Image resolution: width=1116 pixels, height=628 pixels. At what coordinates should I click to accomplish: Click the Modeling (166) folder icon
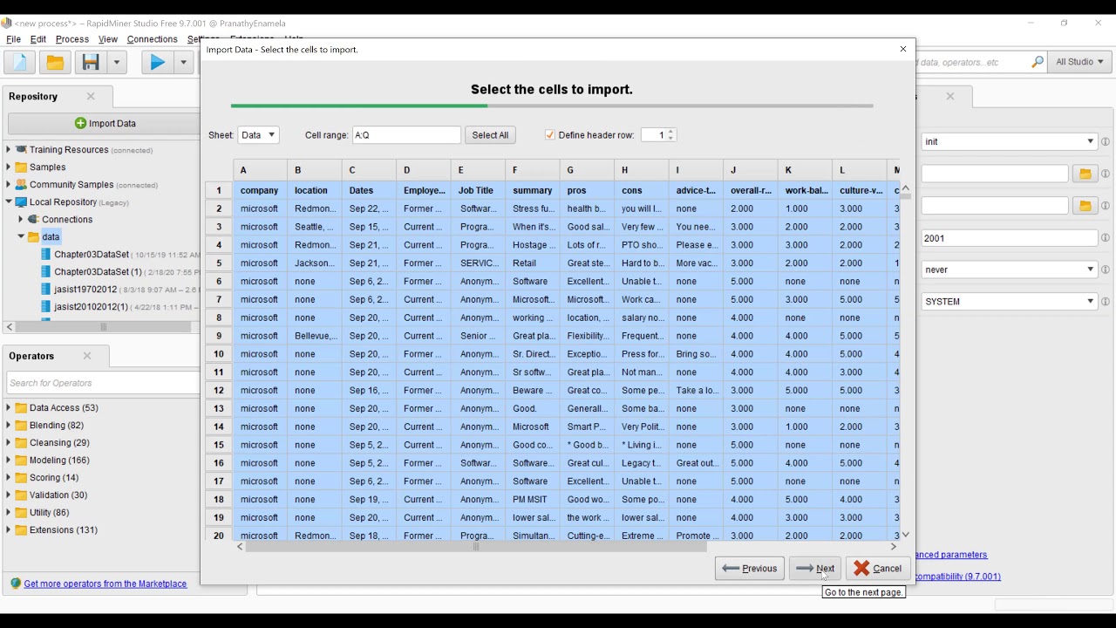point(21,460)
